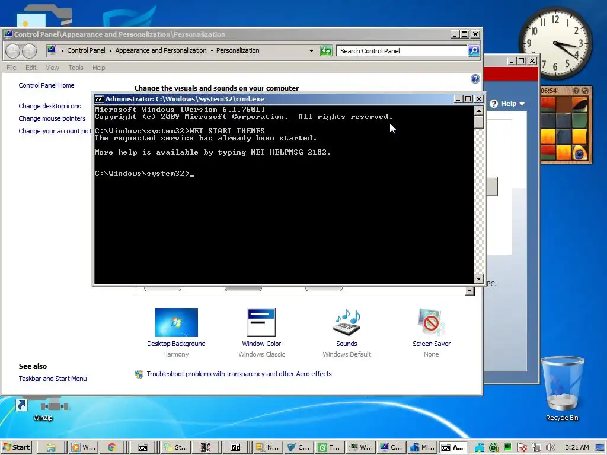This screenshot has height=455, width=607.
Task: Open the WinZip desktop shortcut
Action: click(x=43, y=409)
